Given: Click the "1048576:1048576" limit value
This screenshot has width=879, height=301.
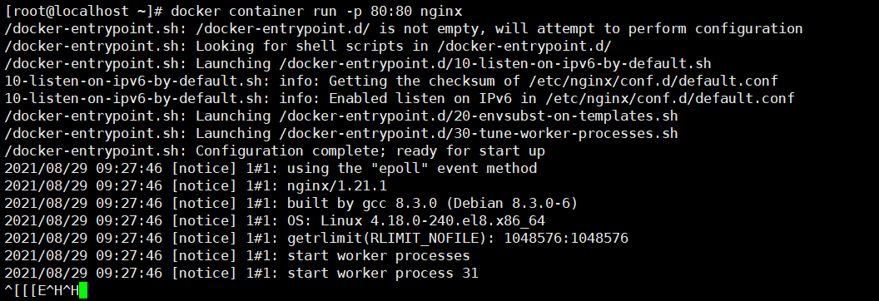Looking at the screenshot, I should [x=566, y=239].
